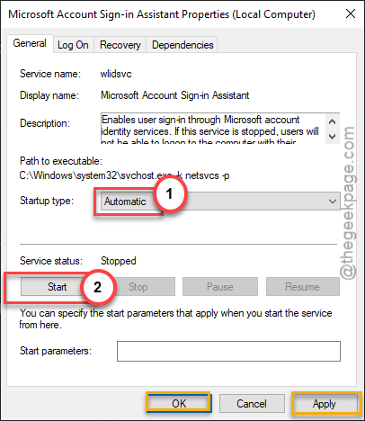Click the red circle marker numbered 2
365x421 pixels.
tap(97, 287)
